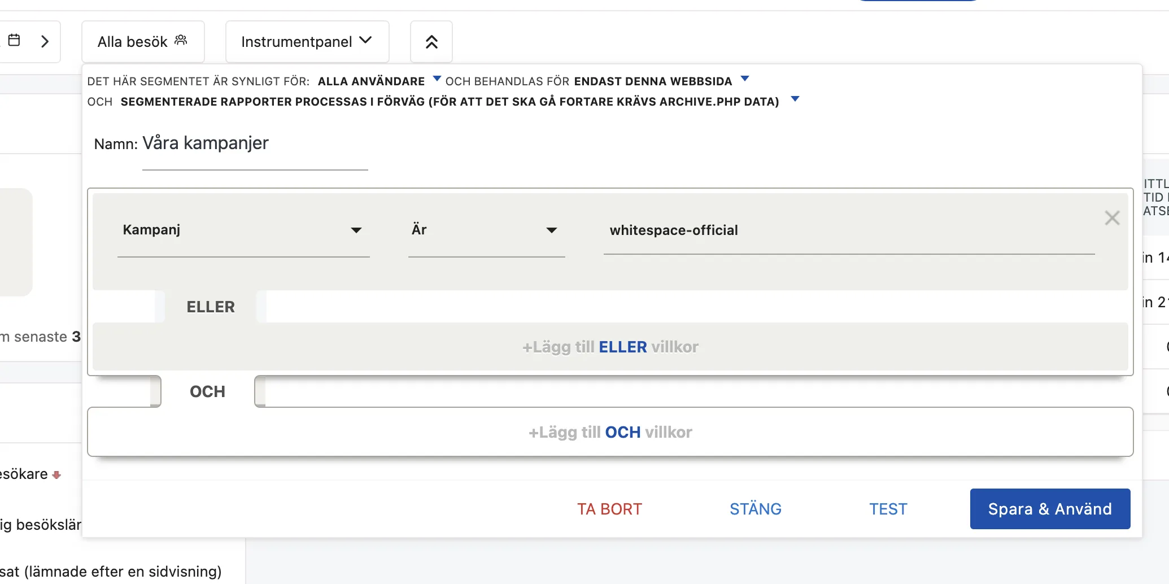The height and width of the screenshot is (584, 1169).
Task: Go to next period with right chevron
Action: click(x=45, y=41)
